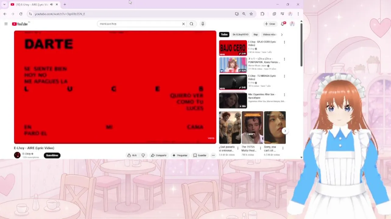Open options for TU MIRADA video
Image resolution: width=391 pixels, height=219 pixels.
[284, 76]
